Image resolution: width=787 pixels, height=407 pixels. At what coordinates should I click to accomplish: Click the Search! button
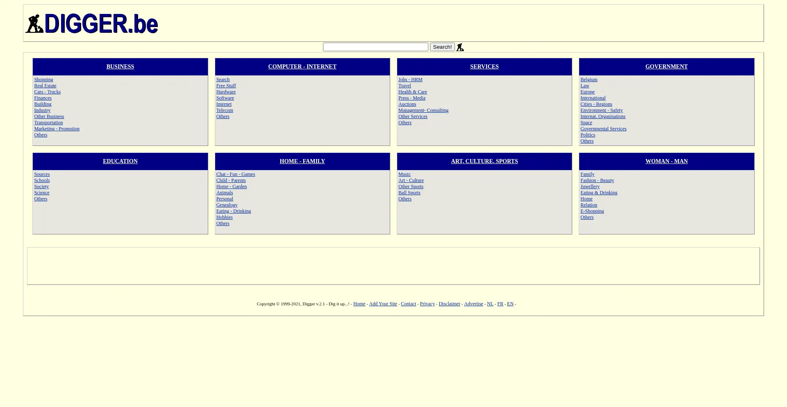click(442, 47)
